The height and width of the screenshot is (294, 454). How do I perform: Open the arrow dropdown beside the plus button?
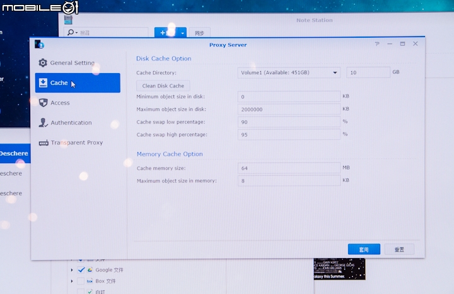point(183,33)
